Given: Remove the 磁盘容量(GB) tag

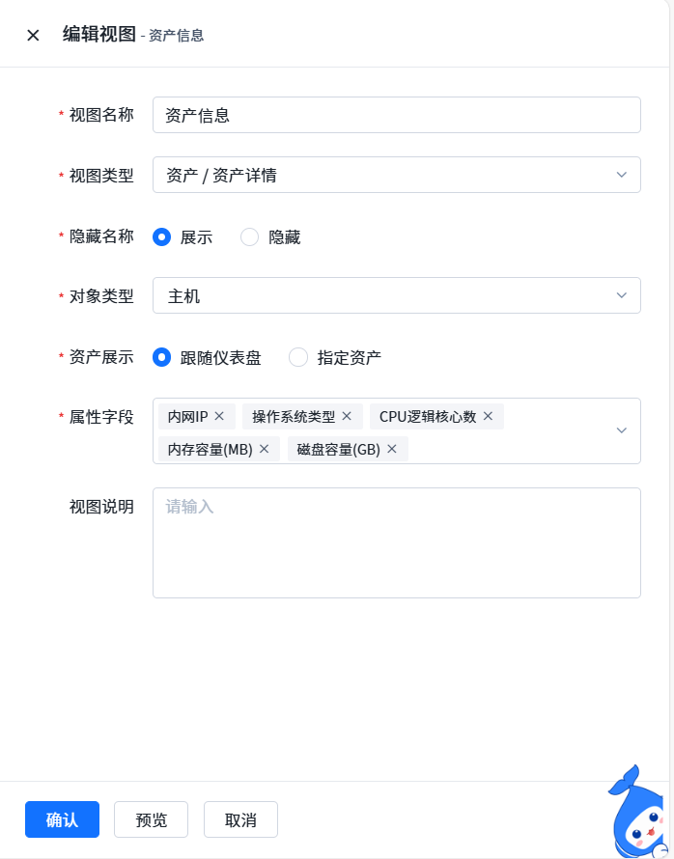Looking at the screenshot, I should click(x=392, y=449).
